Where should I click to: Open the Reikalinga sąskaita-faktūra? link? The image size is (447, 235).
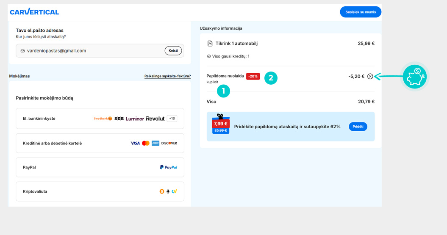(x=167, y=76)
